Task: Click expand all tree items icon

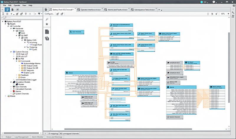Action: click(x=3, y=14)
